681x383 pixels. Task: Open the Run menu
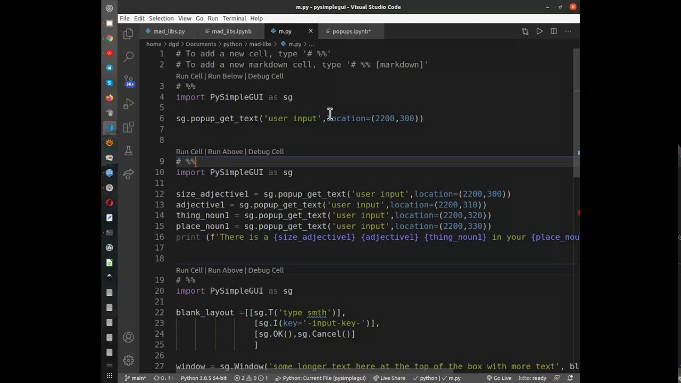click(213, 18)
